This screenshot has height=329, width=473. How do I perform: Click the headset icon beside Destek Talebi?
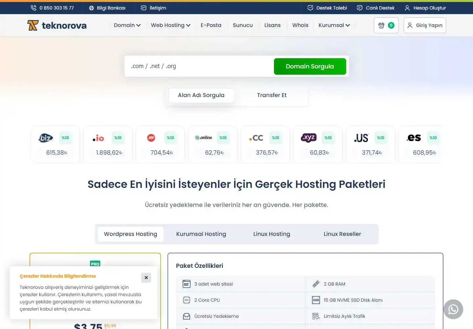(310, 8)
